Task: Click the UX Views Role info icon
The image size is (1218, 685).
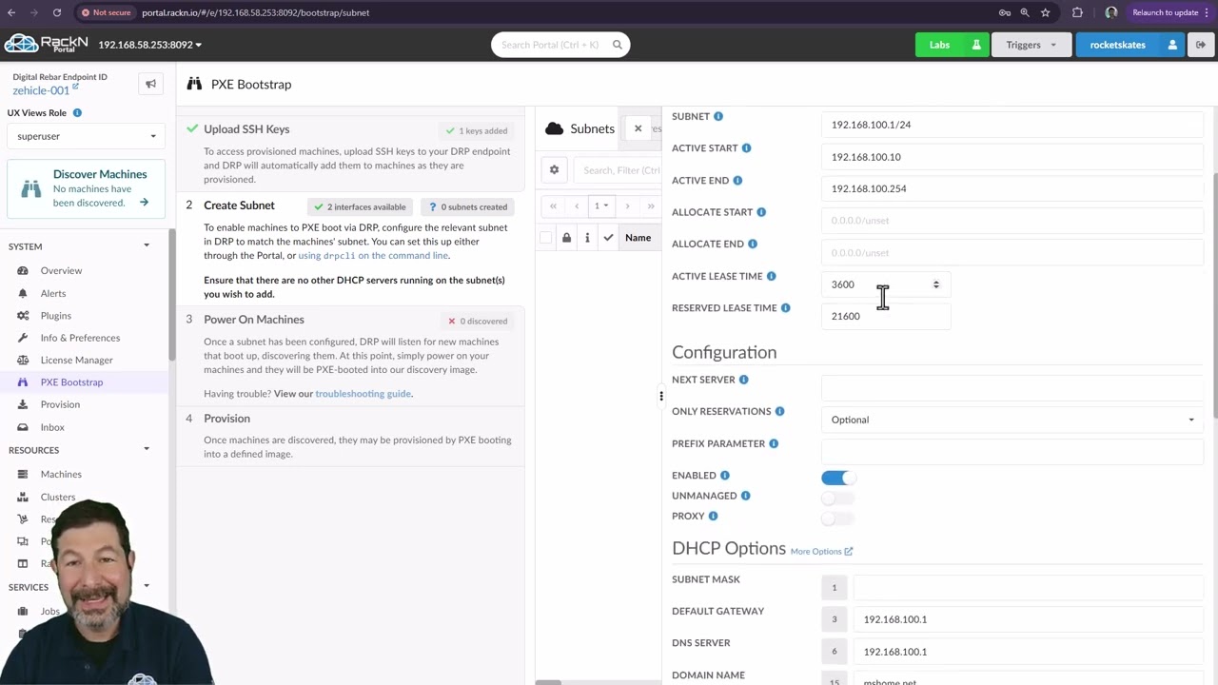Action: click(x=77, y=112)
